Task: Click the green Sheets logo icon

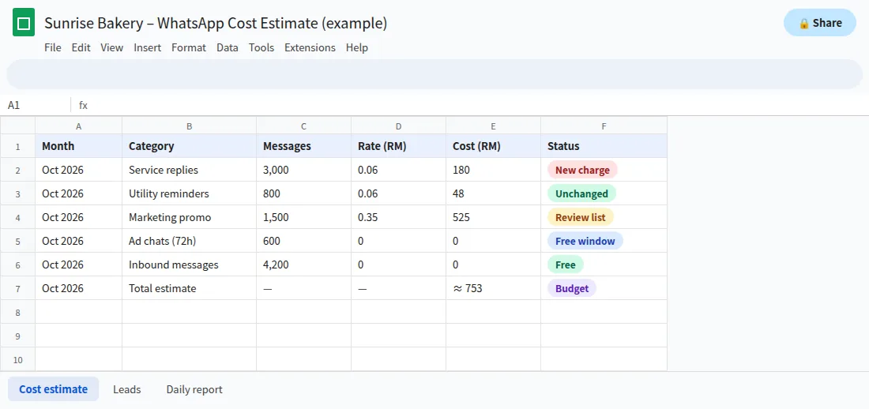Action: 24,23
